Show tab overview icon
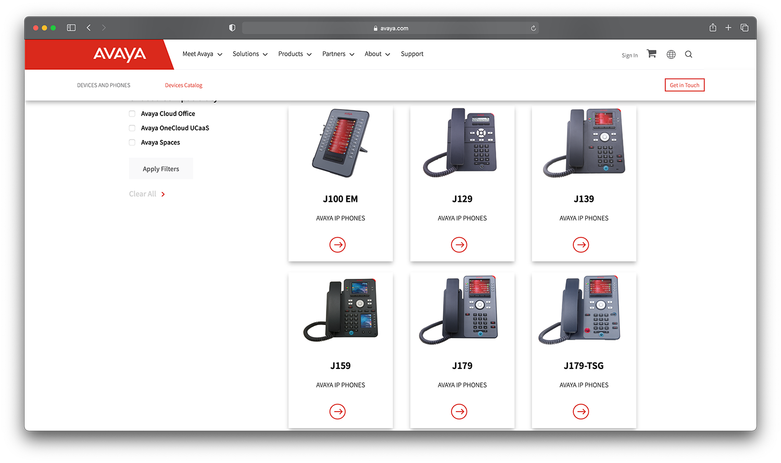Viewport: 781px width, 463px height. click(745, 28)
